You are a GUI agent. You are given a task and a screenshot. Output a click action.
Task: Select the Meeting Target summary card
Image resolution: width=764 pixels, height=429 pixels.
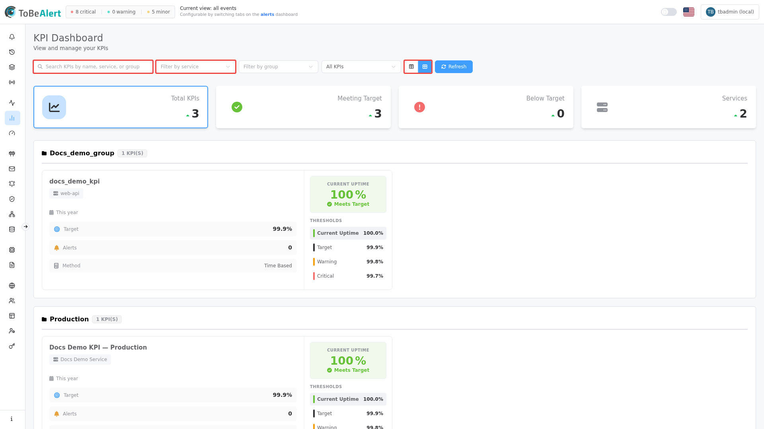[303, 107]
